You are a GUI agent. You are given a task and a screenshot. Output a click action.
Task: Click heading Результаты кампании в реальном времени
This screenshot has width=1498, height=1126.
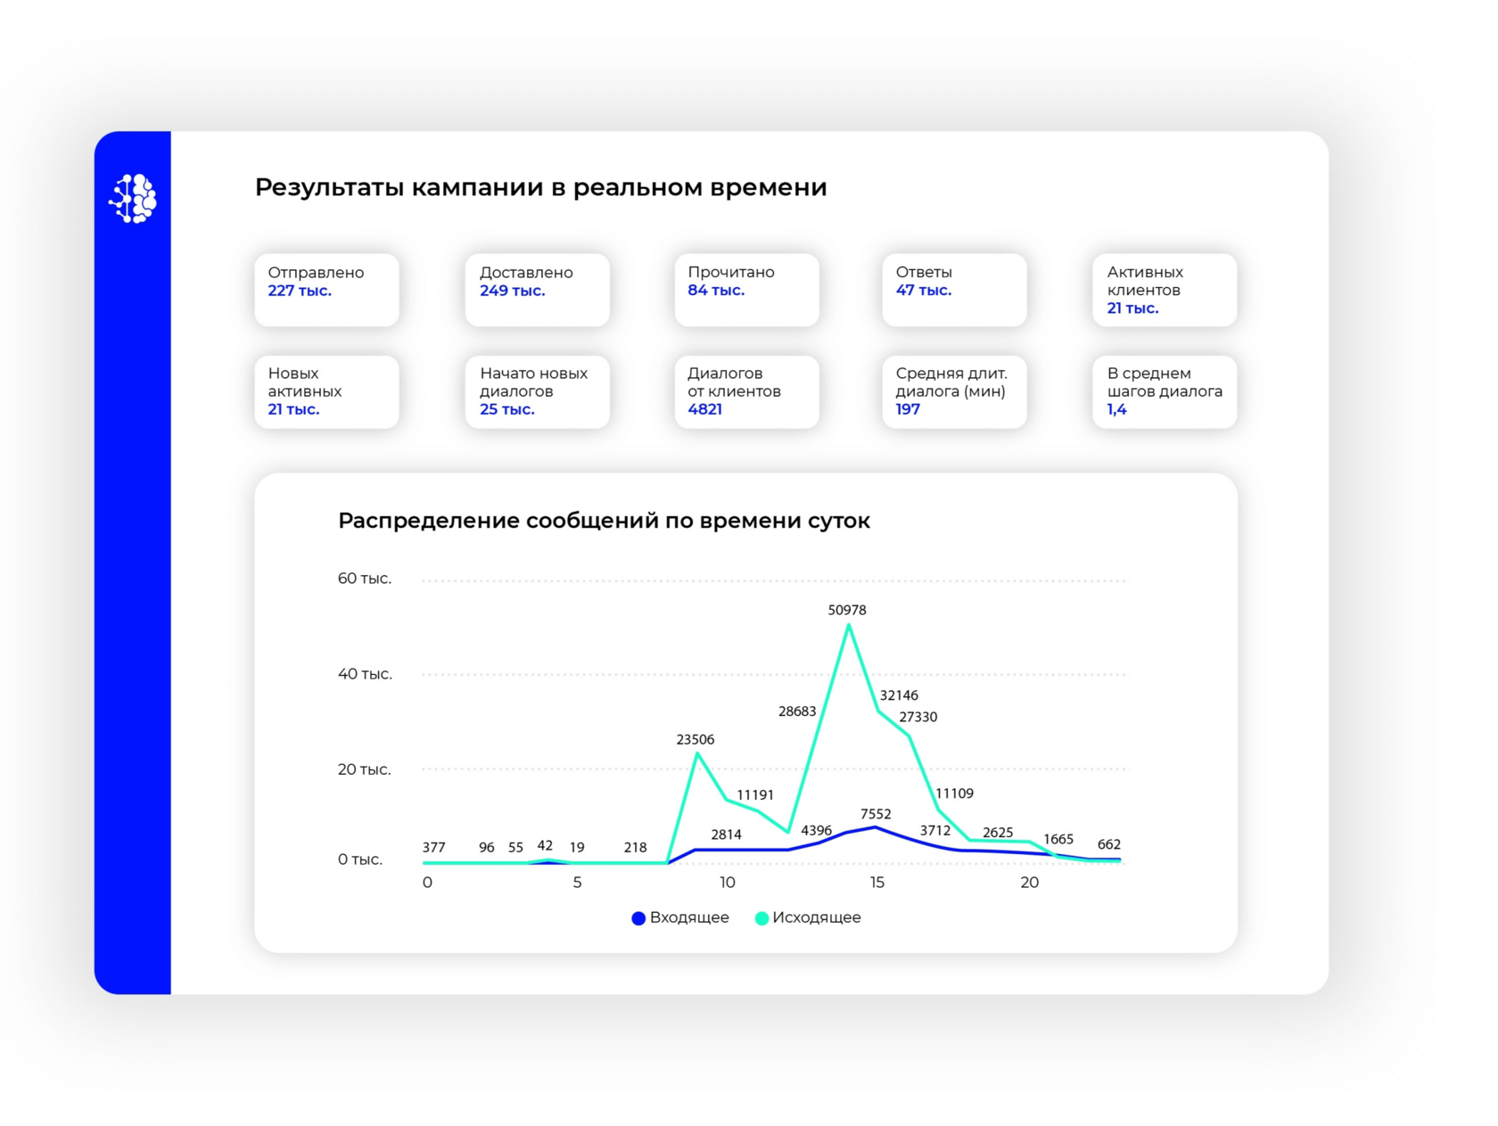click(x=541, y=187)
